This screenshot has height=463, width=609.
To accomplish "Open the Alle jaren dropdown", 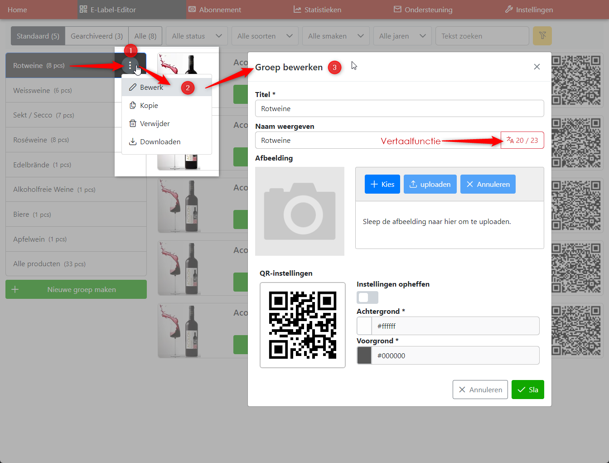I will 402,36.
